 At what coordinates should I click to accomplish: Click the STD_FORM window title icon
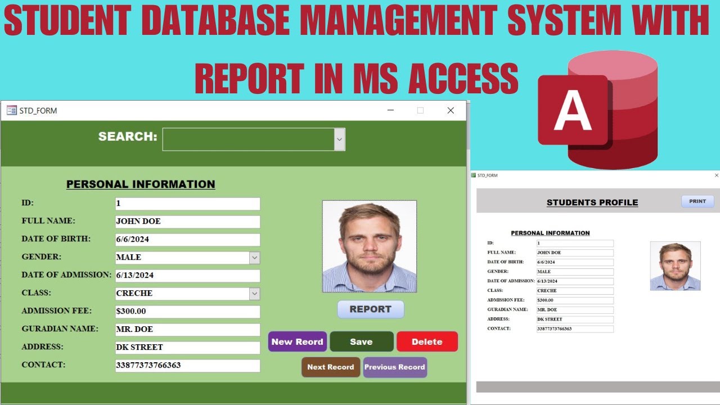11,110
